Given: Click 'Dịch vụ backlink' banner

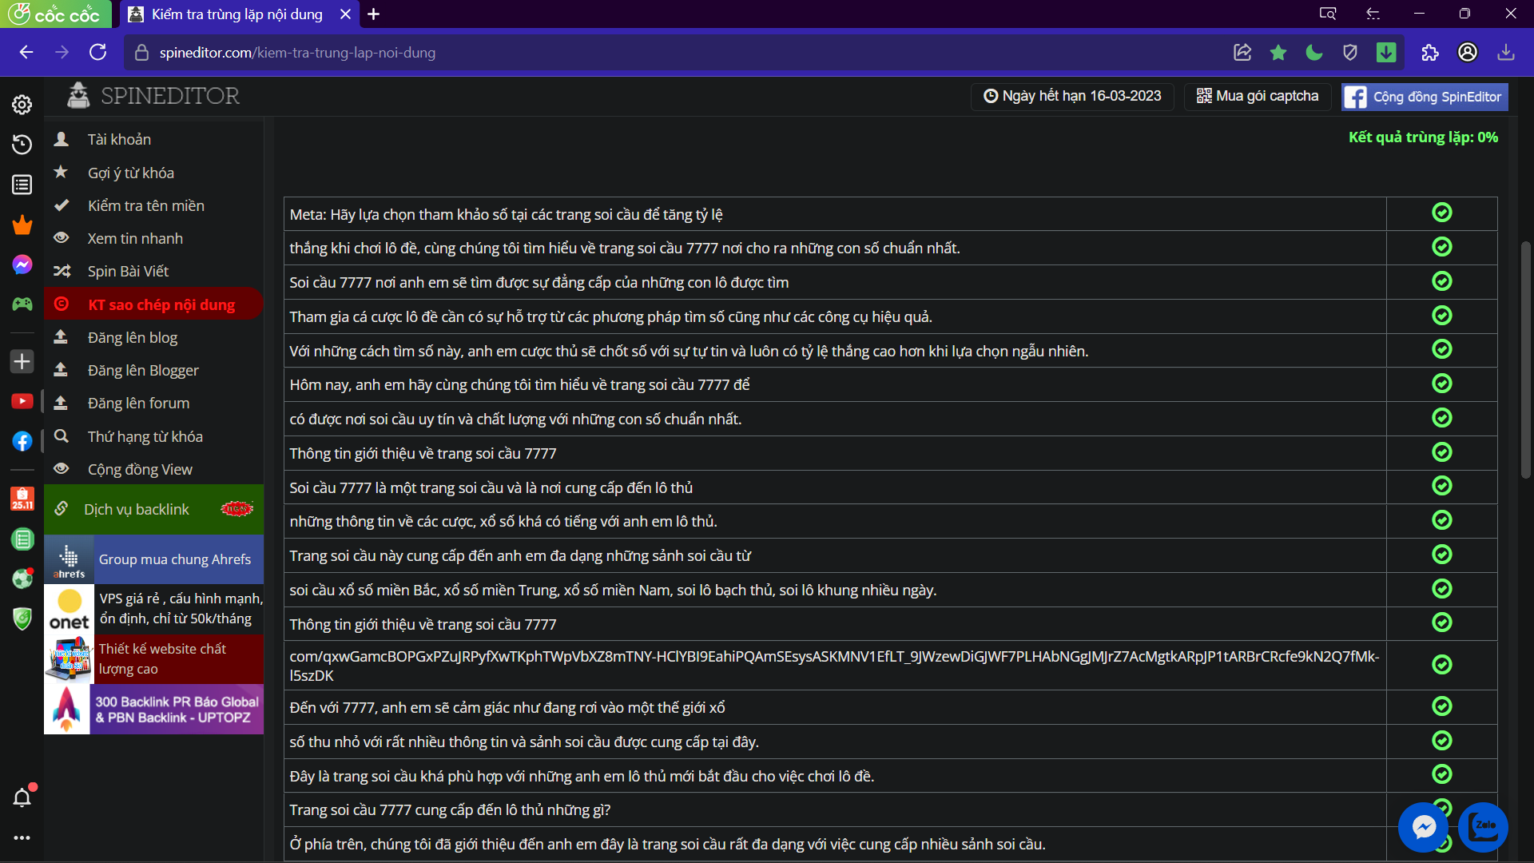Looking at the screenshot, I should click(153, 509).
